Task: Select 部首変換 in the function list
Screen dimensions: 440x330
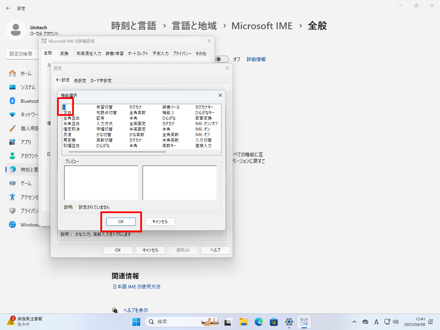Action: (x=203, y=118)
